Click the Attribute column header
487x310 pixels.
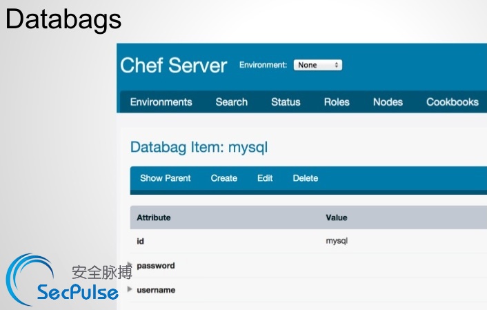point(153,217)
